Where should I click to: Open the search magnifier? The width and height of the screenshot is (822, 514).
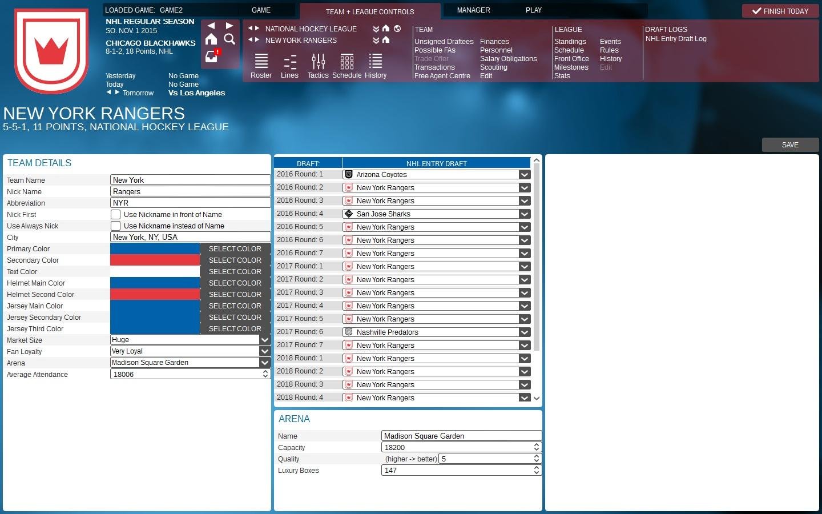point(229,39)
